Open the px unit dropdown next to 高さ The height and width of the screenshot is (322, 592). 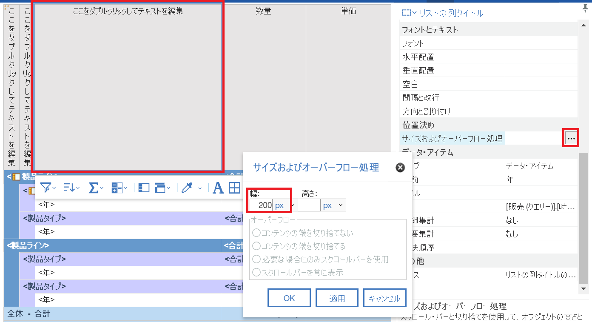(340, 205)
